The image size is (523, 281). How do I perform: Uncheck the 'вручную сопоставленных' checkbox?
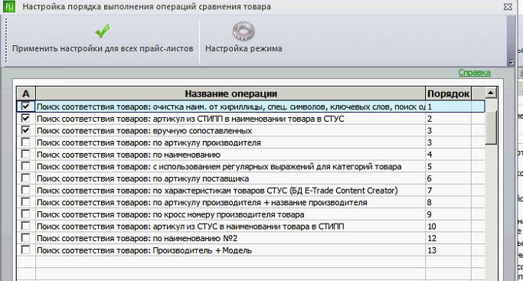(x=25, y=130)
